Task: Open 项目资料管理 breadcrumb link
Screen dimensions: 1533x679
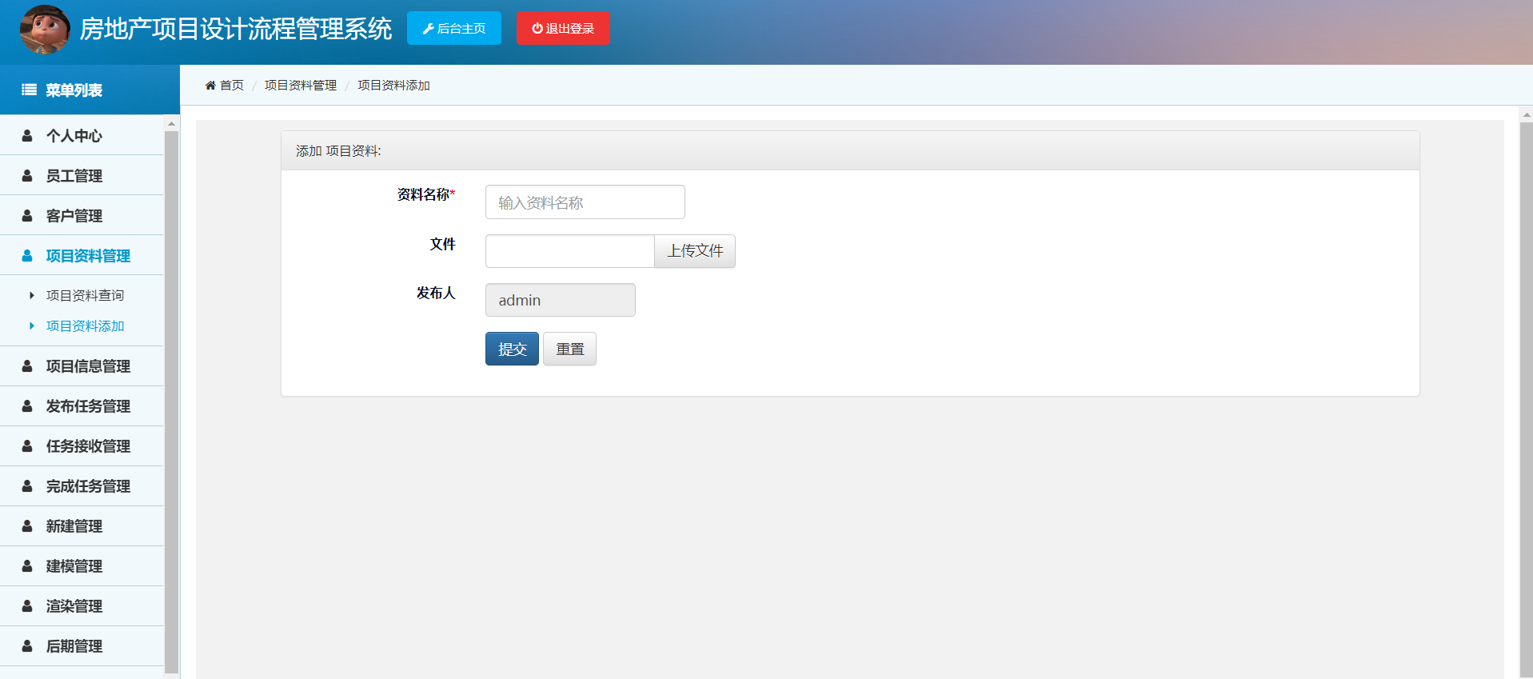Action: tap(301, 85)
